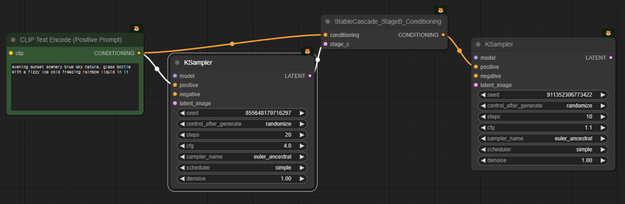Increase seed 911352306773422 with right arrow

point(603,95)
